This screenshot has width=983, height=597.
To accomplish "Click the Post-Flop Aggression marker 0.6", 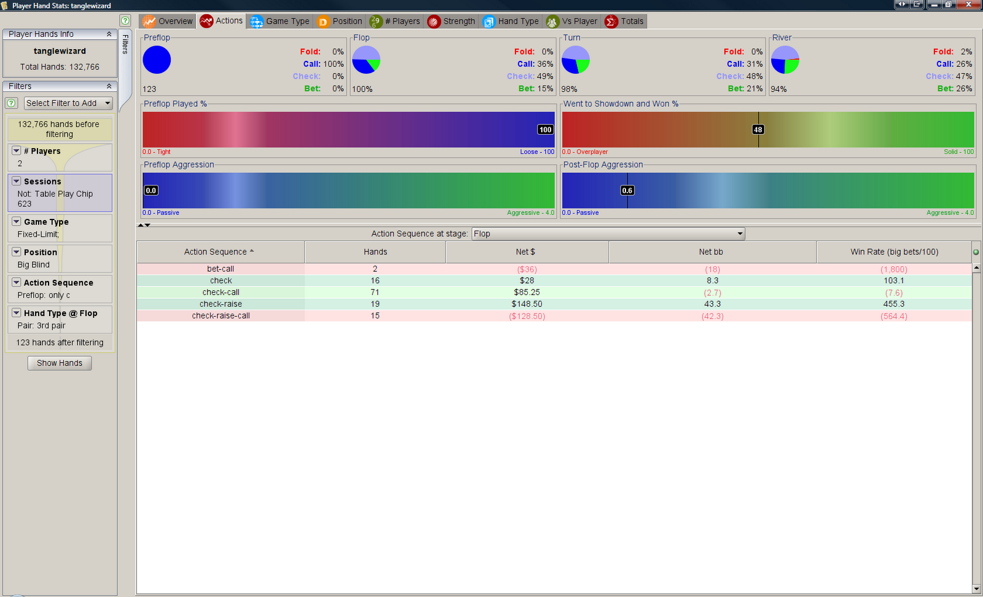I will [627, 191].
